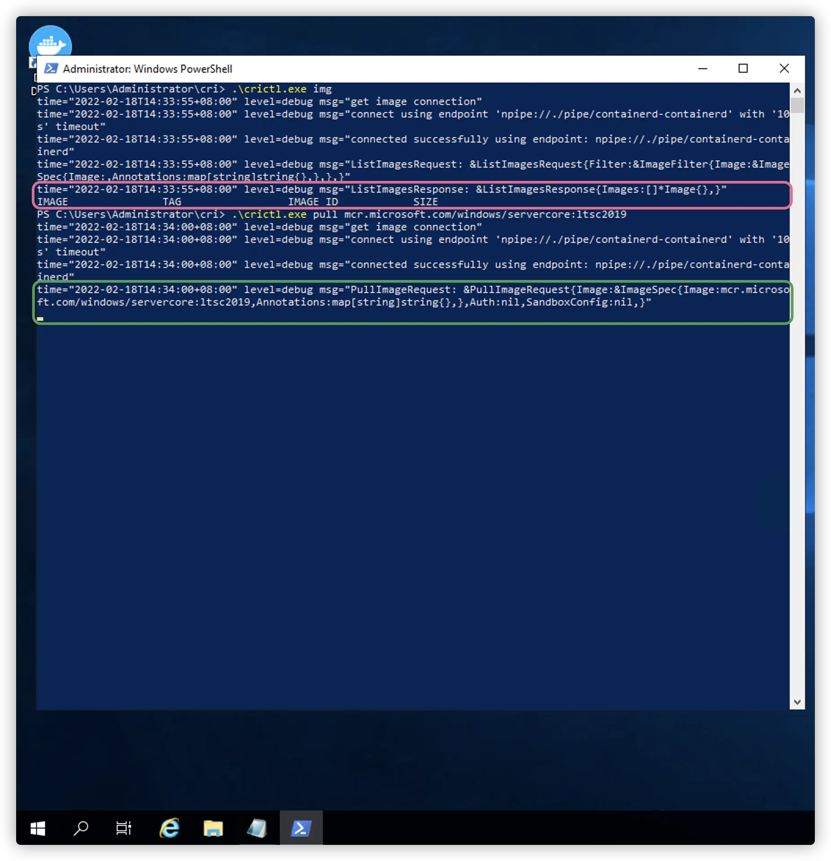Minimize the PowerShell window
This screenshot has height=861, width=831.
[703, 69]
